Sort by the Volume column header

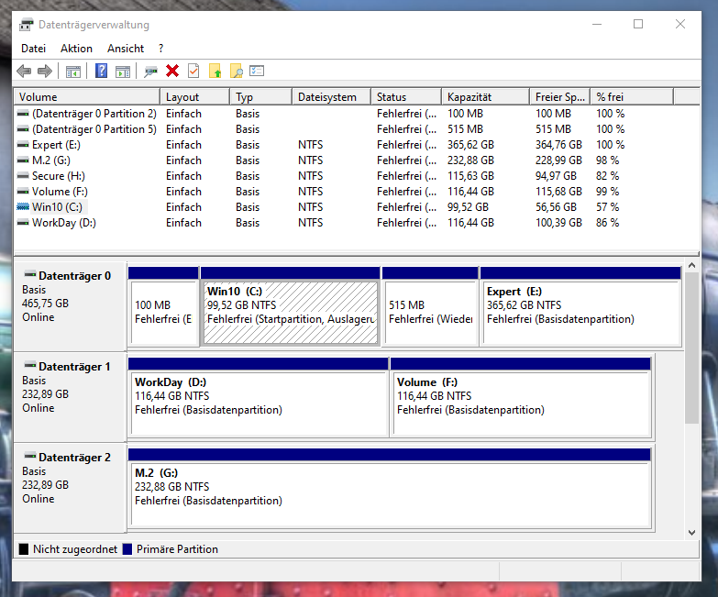coord(87,97)
